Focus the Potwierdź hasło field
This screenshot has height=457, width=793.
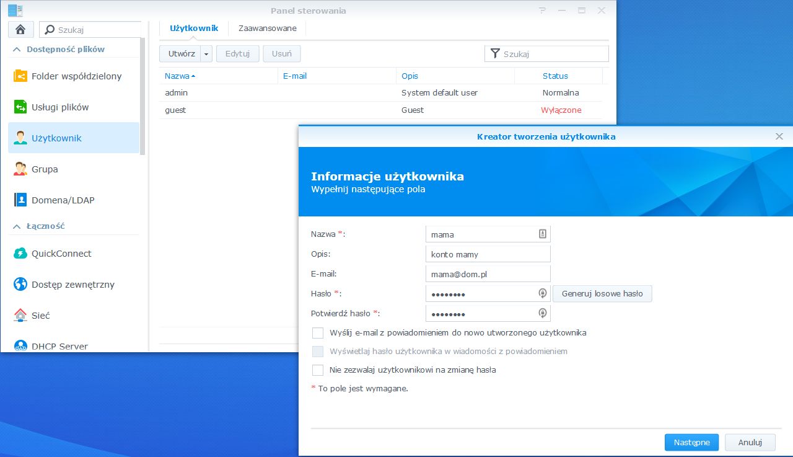(x=488, y=314)
